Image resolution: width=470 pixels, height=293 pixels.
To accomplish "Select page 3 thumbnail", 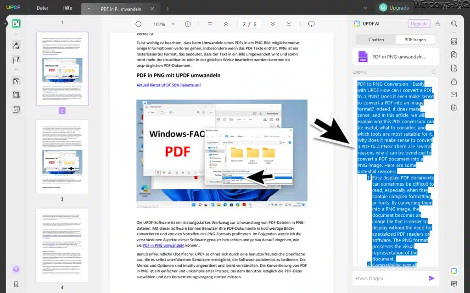I will point(62,157).
